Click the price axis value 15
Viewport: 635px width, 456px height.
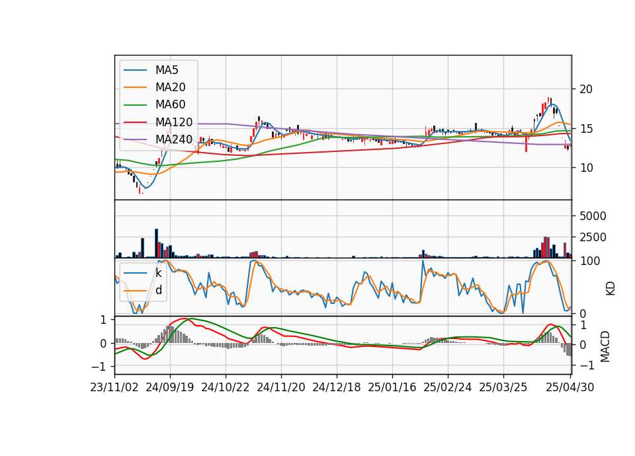click(x=586, y=129)
